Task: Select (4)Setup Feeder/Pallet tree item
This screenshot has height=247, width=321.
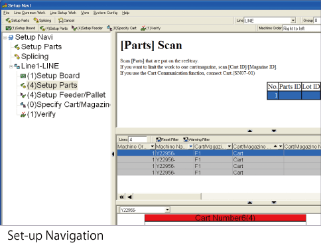Action: [66, 95]
